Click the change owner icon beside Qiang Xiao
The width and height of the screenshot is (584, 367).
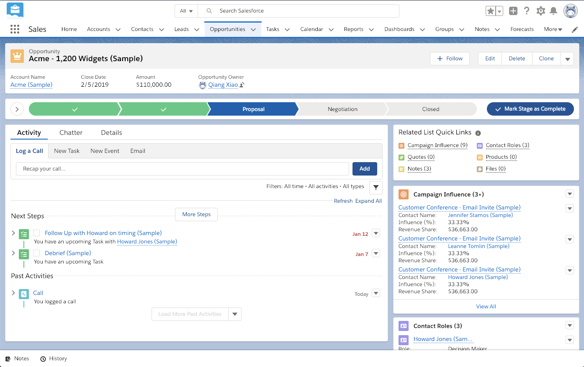[242, 85]
